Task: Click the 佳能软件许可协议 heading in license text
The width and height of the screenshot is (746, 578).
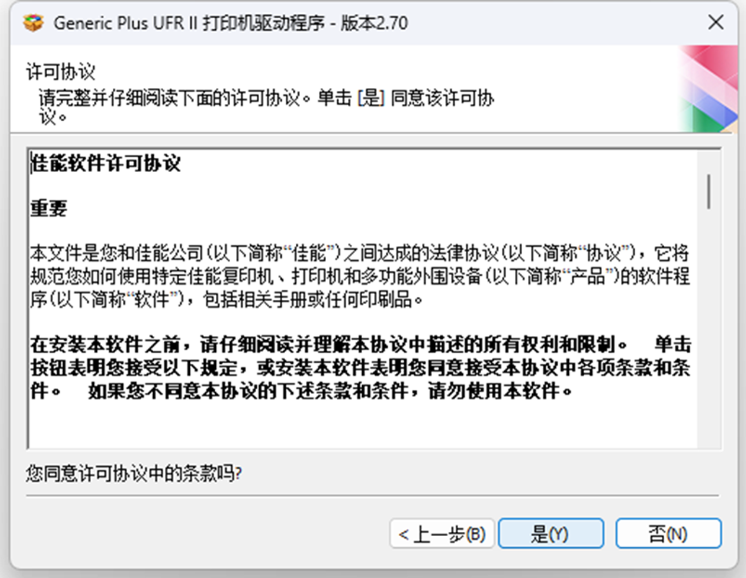Action: (x=106, y=163)
